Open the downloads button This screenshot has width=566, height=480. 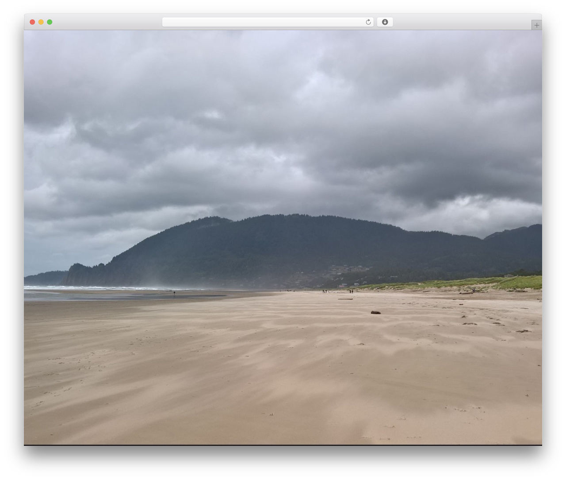[x=385, y=22]
